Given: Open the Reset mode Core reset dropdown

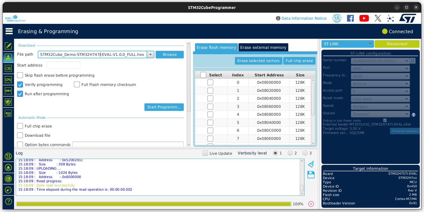Looking at the screenshot, I should click(x=380, y=99).
